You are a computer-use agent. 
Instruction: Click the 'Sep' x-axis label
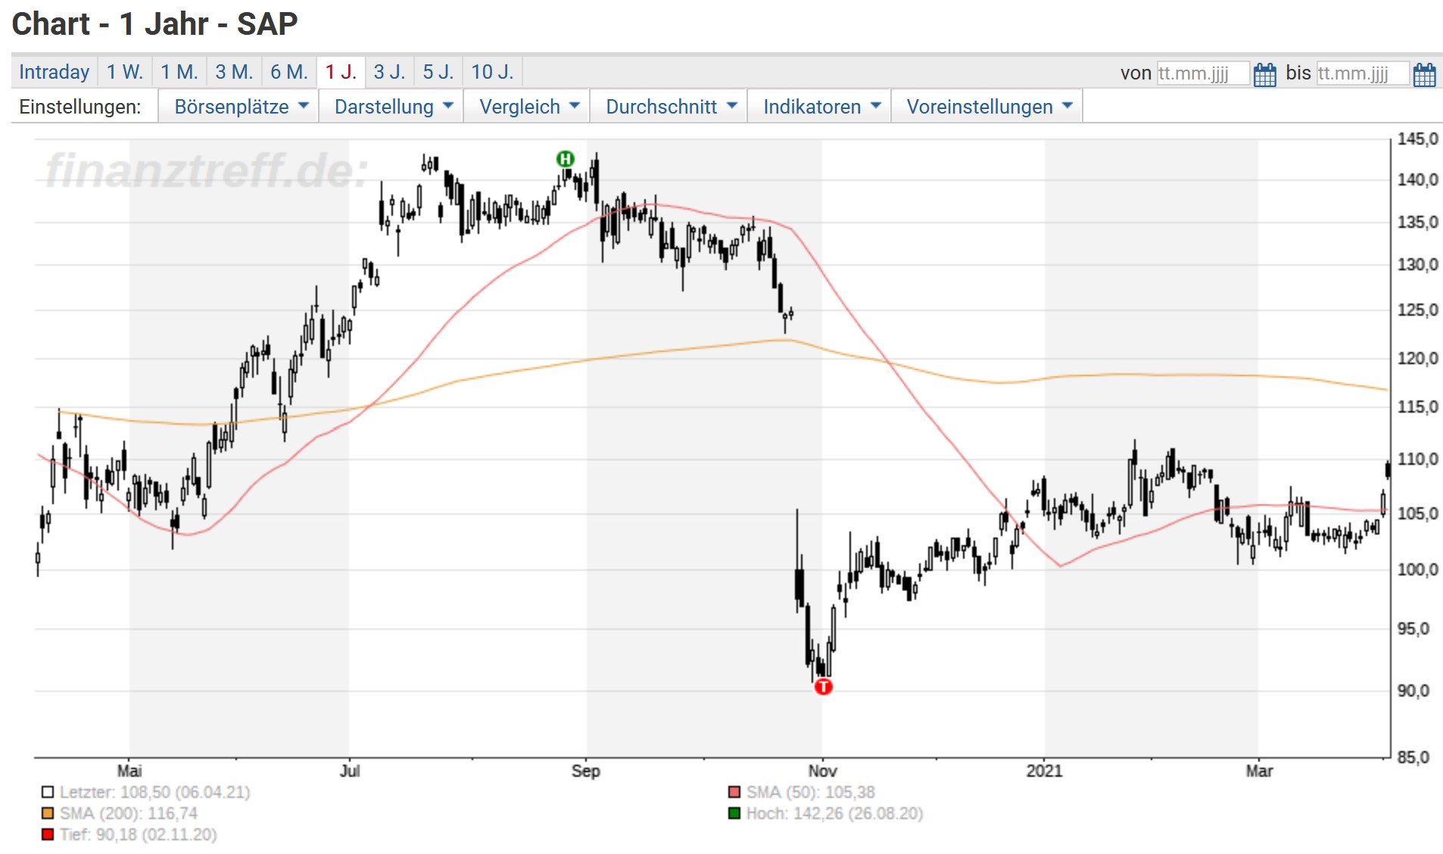[585, 771]
